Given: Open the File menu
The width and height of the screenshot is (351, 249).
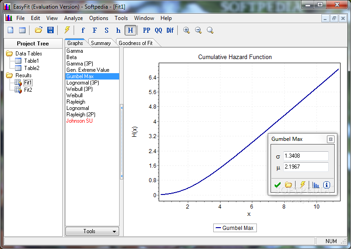Looking at the screenshot, I should point(20,18).
